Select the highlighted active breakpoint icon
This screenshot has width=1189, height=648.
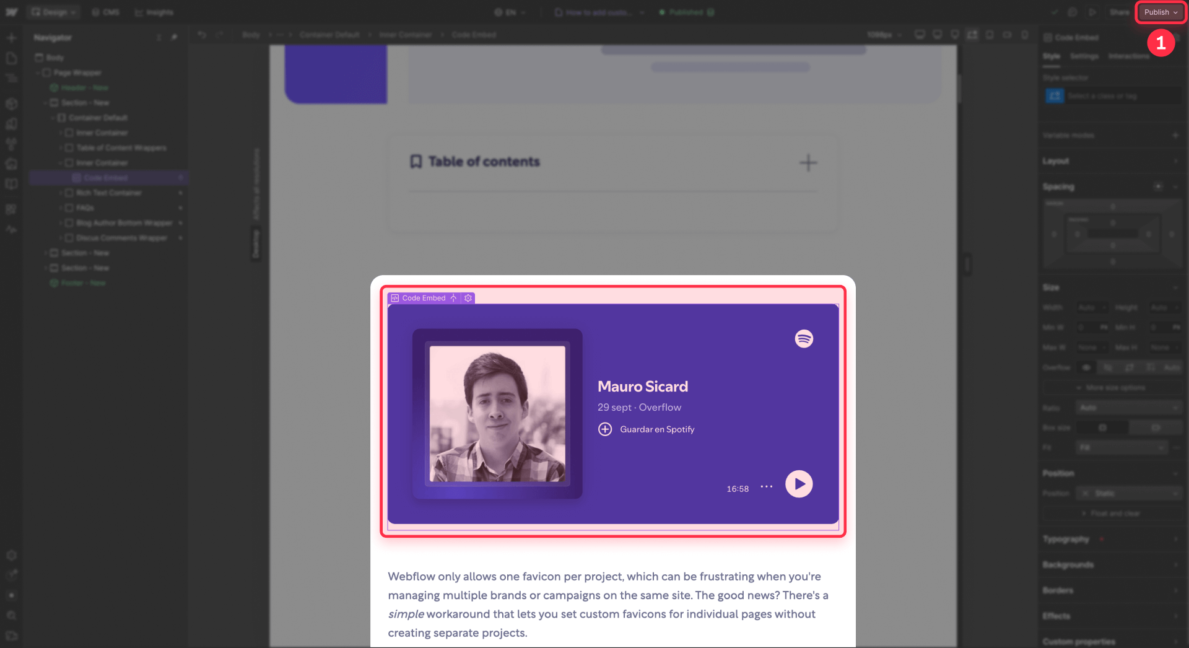click(972, 35)
